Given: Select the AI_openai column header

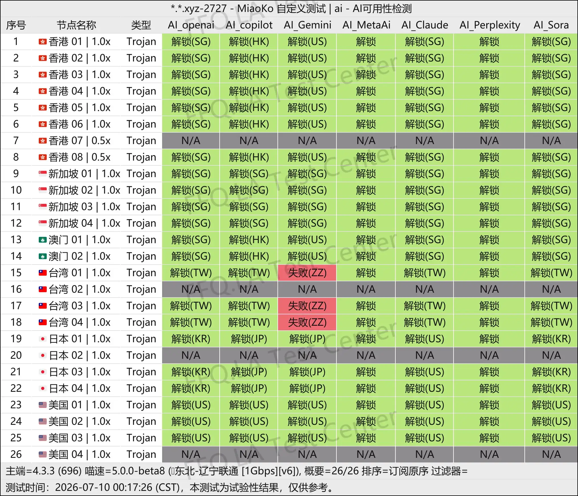Looking at the screenshot, I should pos(191,25).
